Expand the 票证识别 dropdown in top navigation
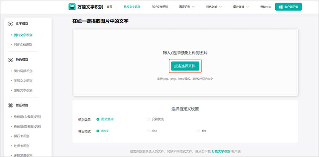319x157 pixels. click(187, 7)
